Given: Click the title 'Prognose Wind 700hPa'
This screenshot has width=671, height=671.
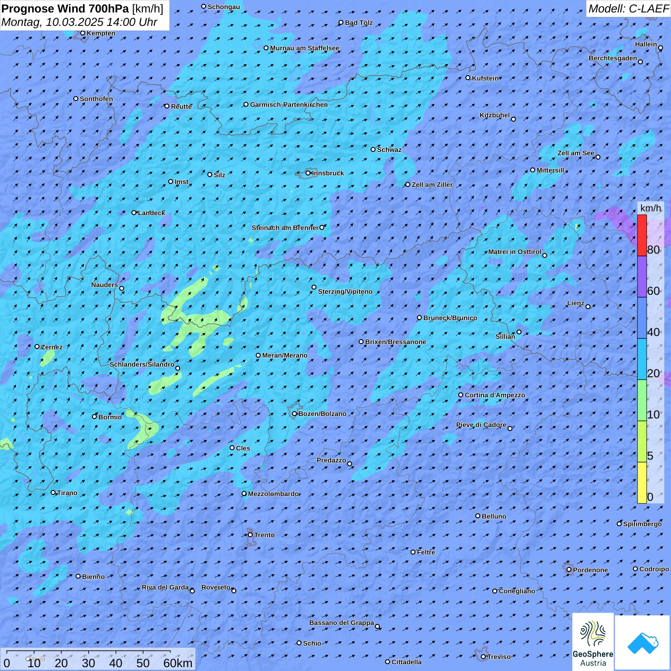Looking at the screenshot, I should 65,9.
